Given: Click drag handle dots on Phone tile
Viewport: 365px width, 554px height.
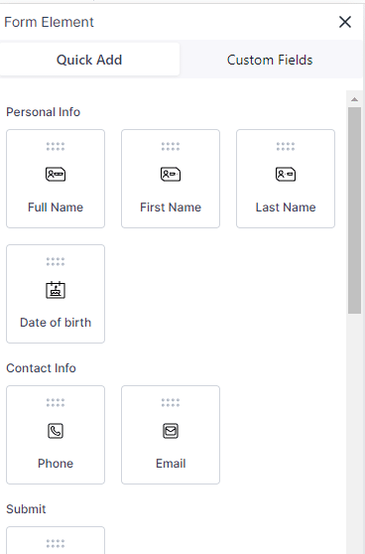Looking at the screenshot, I should click(56, 402).
